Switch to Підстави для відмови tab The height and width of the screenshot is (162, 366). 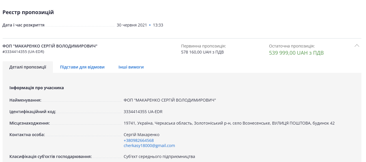click(82, 67)
